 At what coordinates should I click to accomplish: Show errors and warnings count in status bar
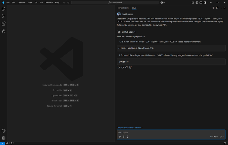(x=10, y=143)
